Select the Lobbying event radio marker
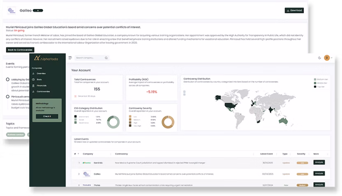 8,80
